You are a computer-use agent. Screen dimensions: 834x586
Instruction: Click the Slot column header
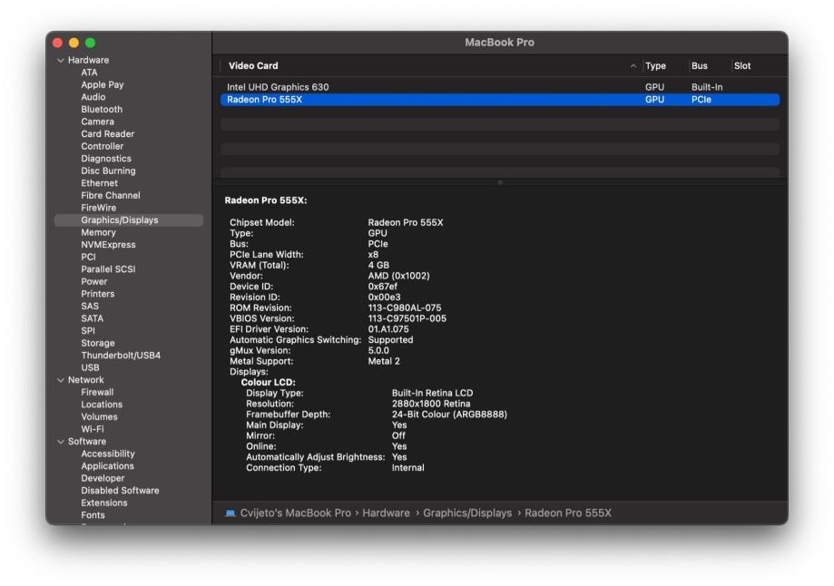point(742,66)
